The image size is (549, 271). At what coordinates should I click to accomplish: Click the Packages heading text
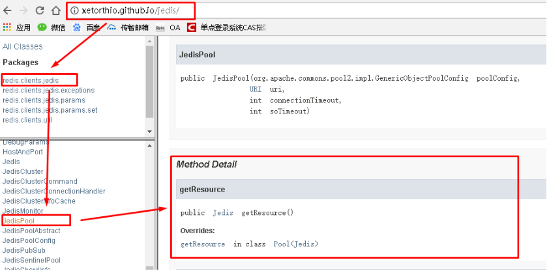pos(20,63)
